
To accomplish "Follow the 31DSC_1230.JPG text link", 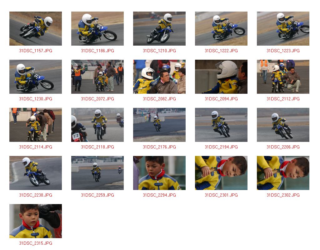I will point(36,99).
